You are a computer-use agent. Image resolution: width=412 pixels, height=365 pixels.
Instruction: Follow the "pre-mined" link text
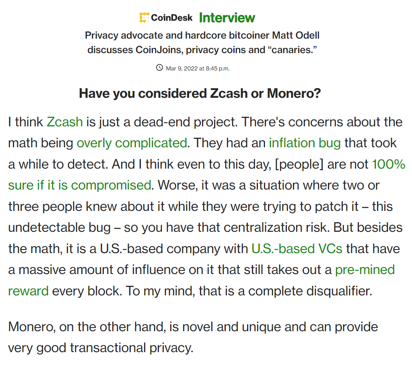click(x=365, y=270)
